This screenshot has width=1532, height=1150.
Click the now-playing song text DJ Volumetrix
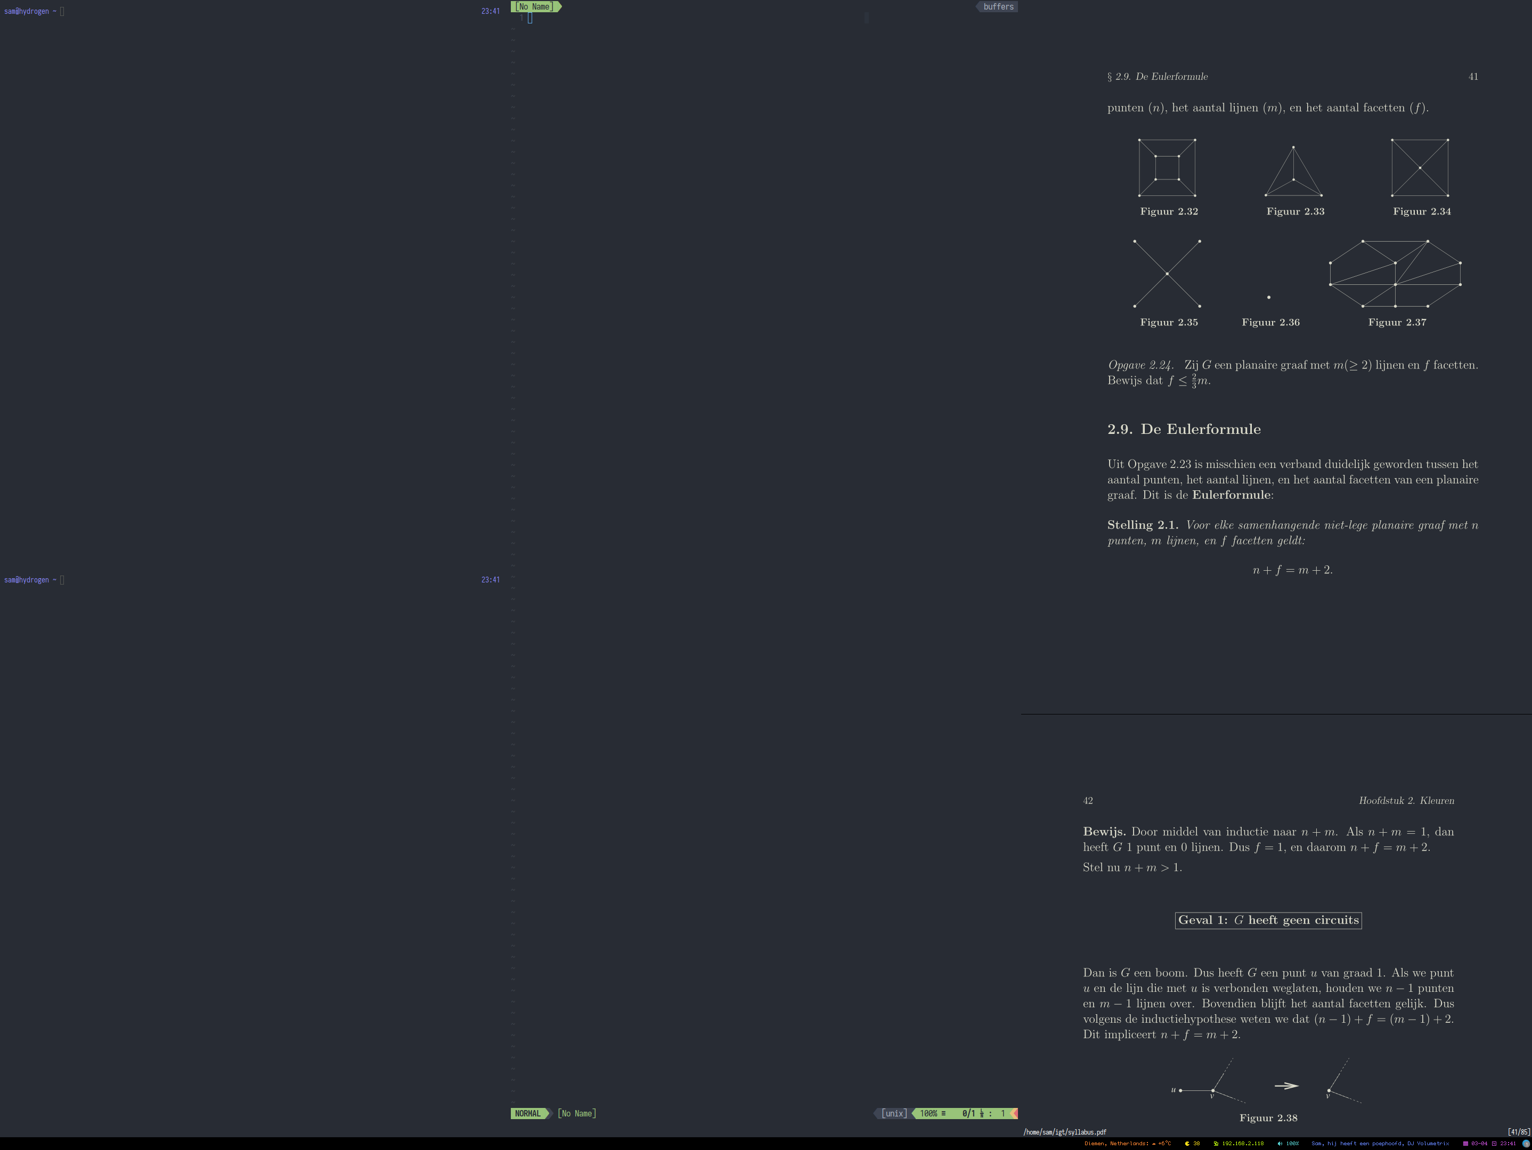[x=1428, y=1144]
